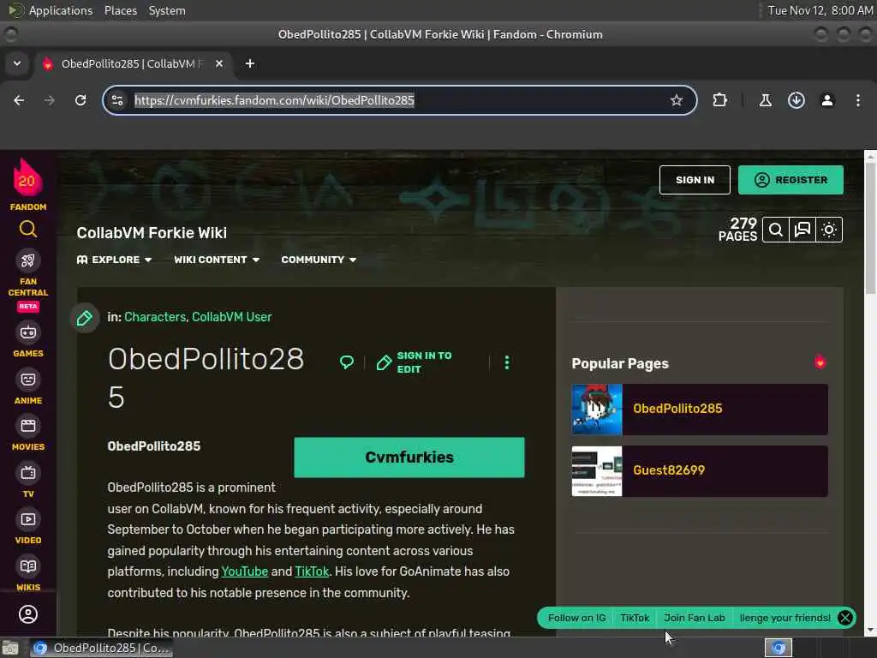Open the Characters category link
This screenshot has width=877, height=658.
tap(154, 317)
